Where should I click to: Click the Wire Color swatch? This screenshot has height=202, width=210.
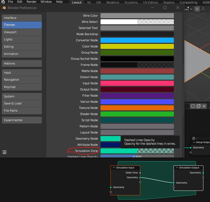(137, 16)
